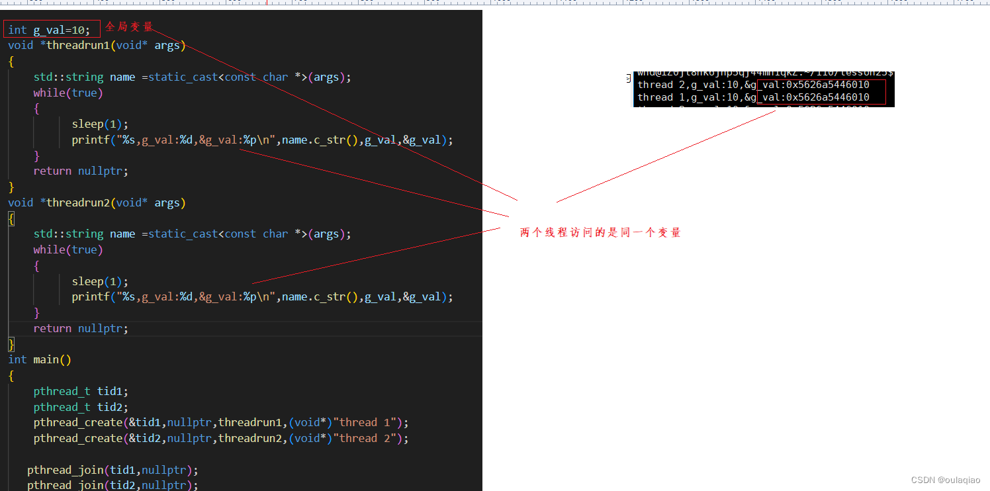Click the 'void *threadrun2(void* args)' function signature
The image size is (990, 491).
click(97, 202)
